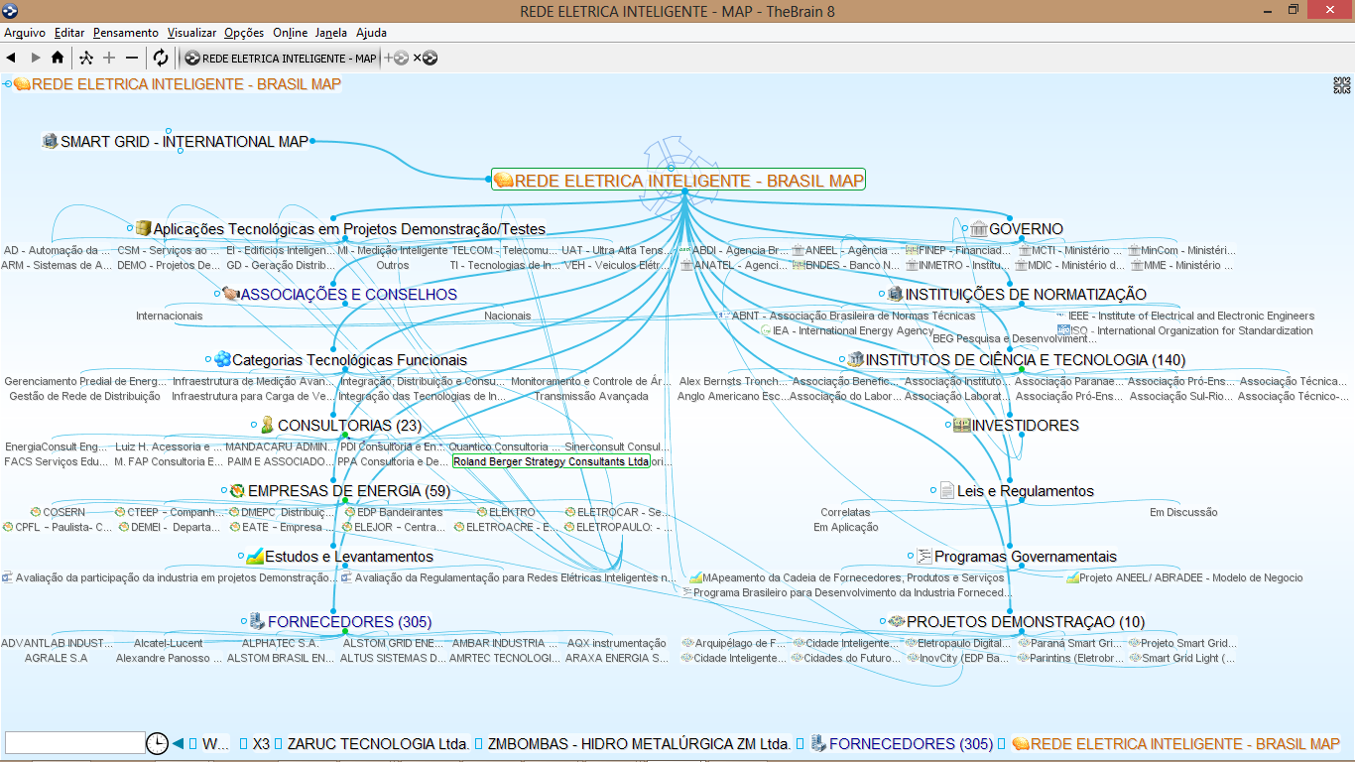This screenshot has height=762, width=1355.
Task: Open the Visualizar menu
Action: click(191, 33)
